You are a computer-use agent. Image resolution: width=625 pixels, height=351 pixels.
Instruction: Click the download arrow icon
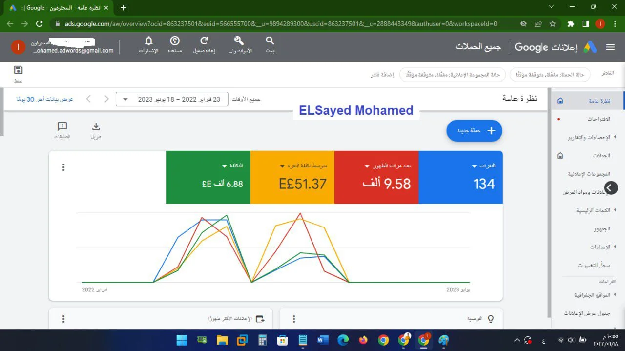96,127
